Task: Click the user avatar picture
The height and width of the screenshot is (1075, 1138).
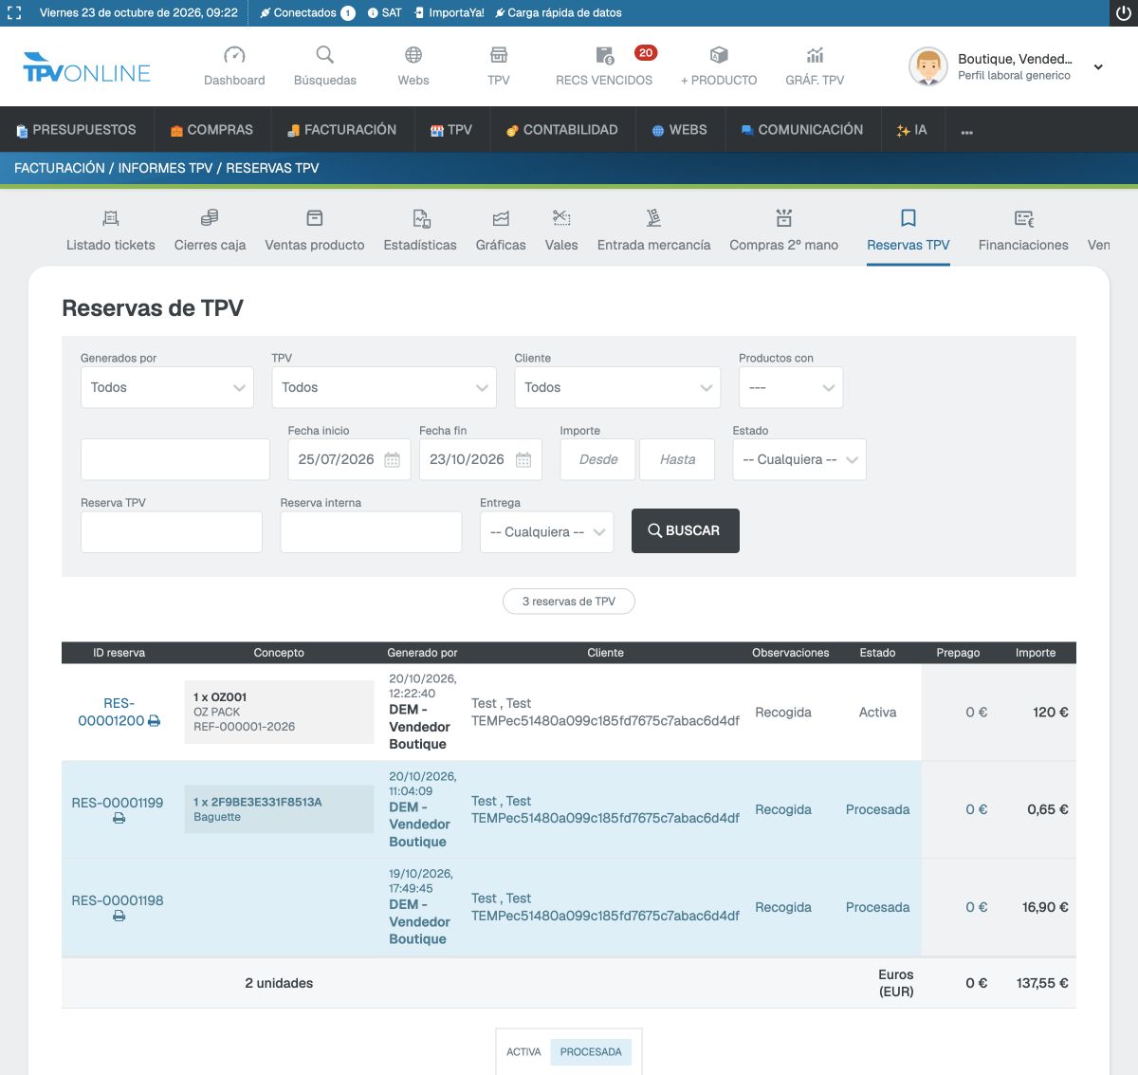Action: coord(928,66)
